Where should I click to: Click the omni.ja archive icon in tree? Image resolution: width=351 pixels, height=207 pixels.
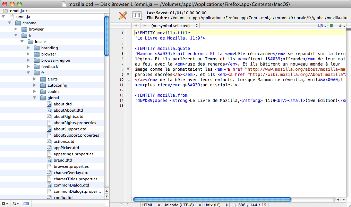(12, 17)
